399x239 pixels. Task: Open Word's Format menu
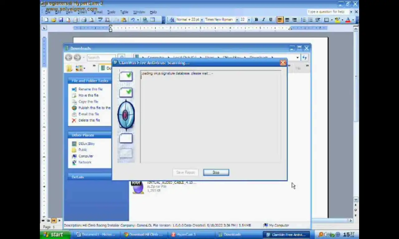coord(97,12)
